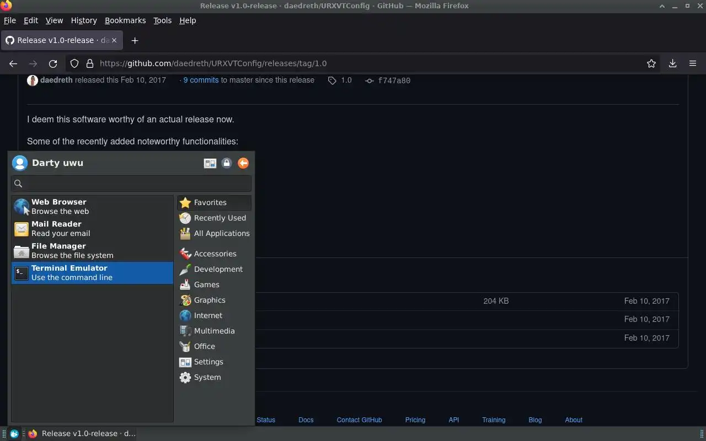
Task: Click the Darty uwu user avatar
Action: pyautogui.click(x=20, y=163)
